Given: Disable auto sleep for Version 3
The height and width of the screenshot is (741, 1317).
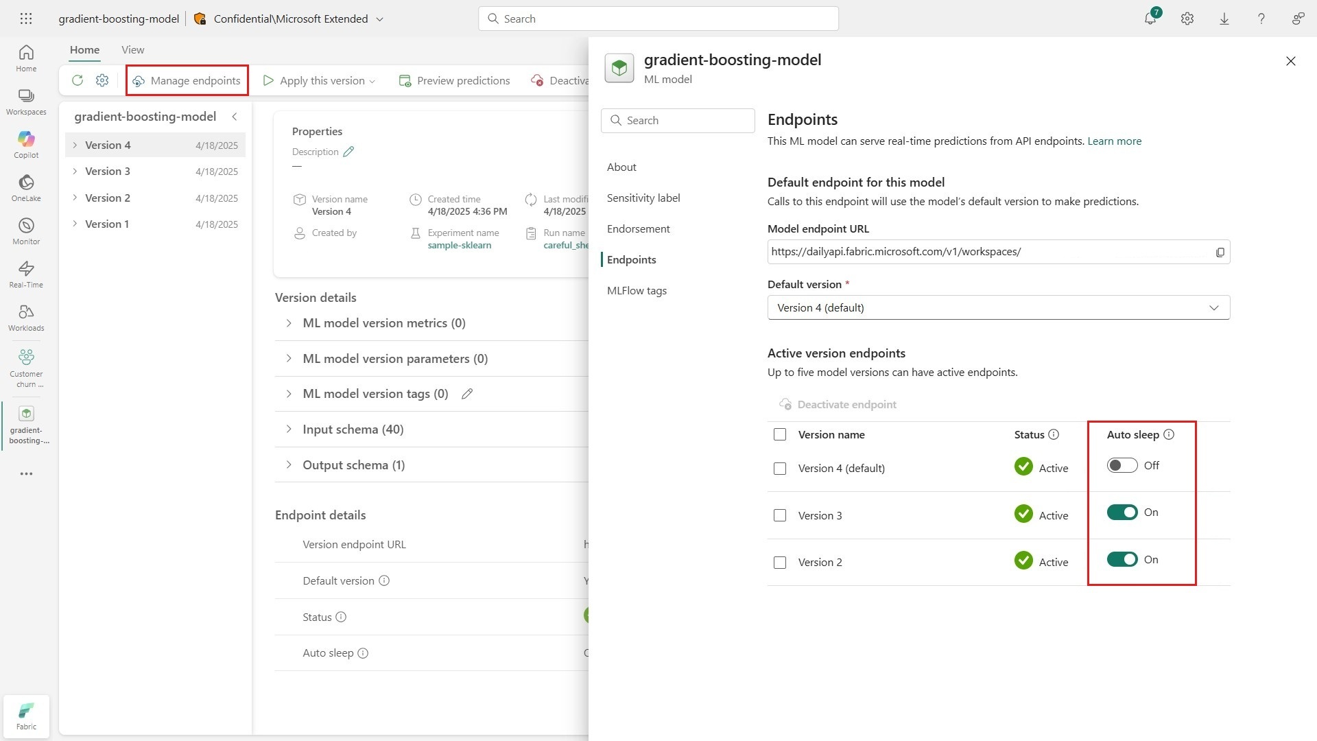Looking at the screenshot, I should tap(1122, 513).
